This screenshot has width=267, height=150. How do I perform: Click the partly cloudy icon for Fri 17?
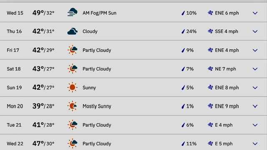click(72, 50)
